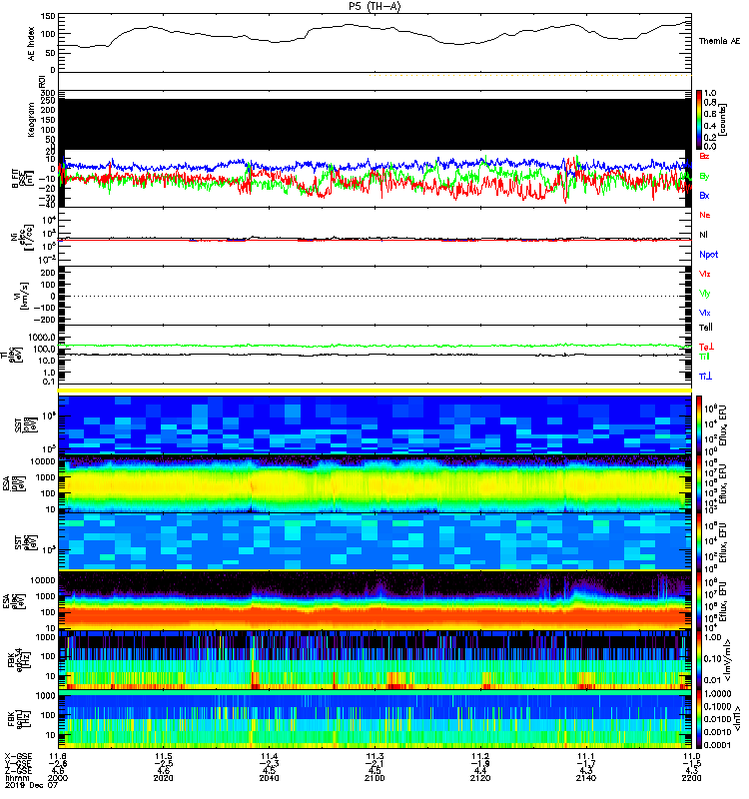The width and height of the screenshot is (749, 799).
Task: Click the Keogram counts color bar
Action: (700, 120)
